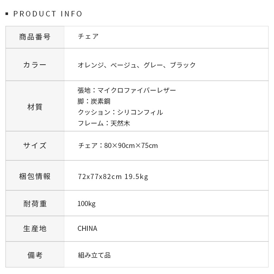Select the 商品番号 label cell
274x274 pixels.
click(35, 37)
